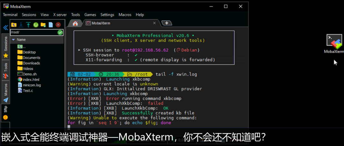Open the '..' parent folder entry
Screen dimensions: 344x146
[x=22, y=47]
